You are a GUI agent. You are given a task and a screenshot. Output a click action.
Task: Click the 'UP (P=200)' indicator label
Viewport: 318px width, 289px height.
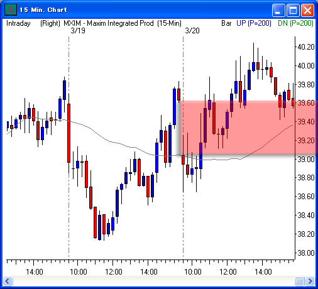click(x=254, y=23)
